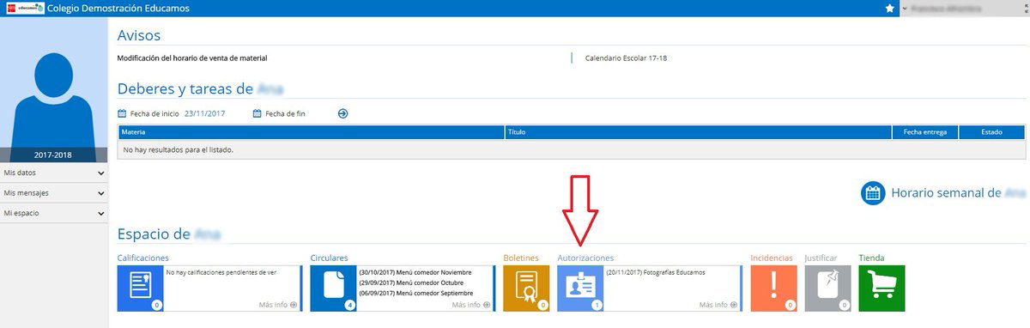The height and width of the screenshot is (328, 1030).
Task: Click Colegio Demostración Educamos title
Action: pos(119,9)
